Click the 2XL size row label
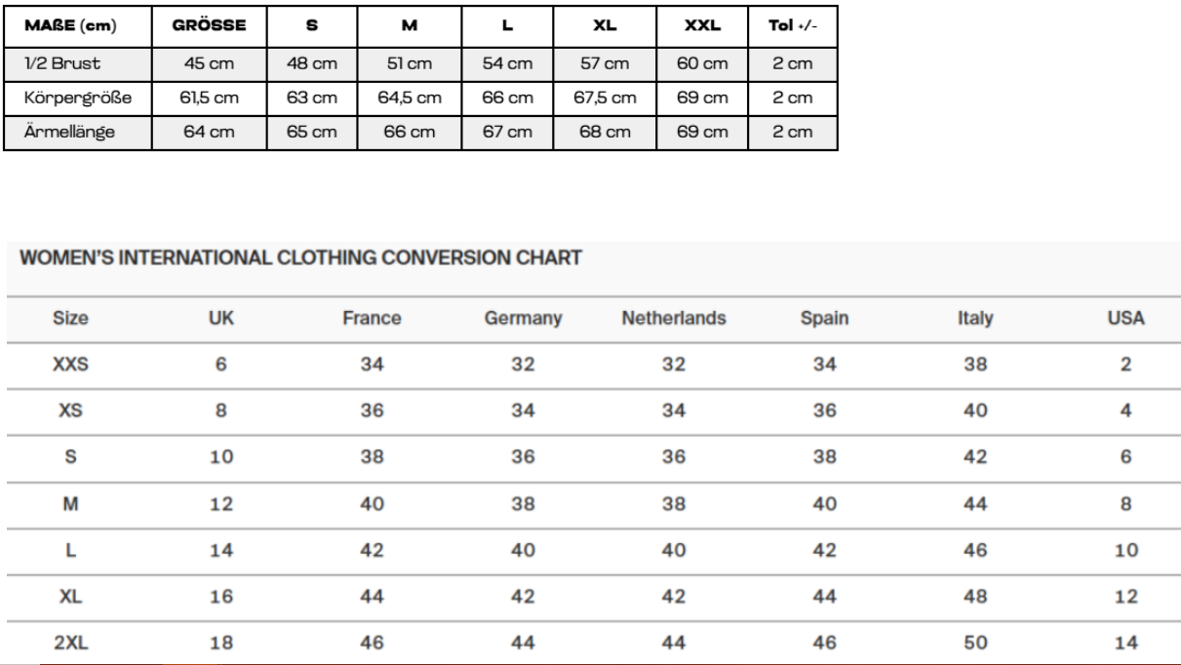 pos(70,643)
